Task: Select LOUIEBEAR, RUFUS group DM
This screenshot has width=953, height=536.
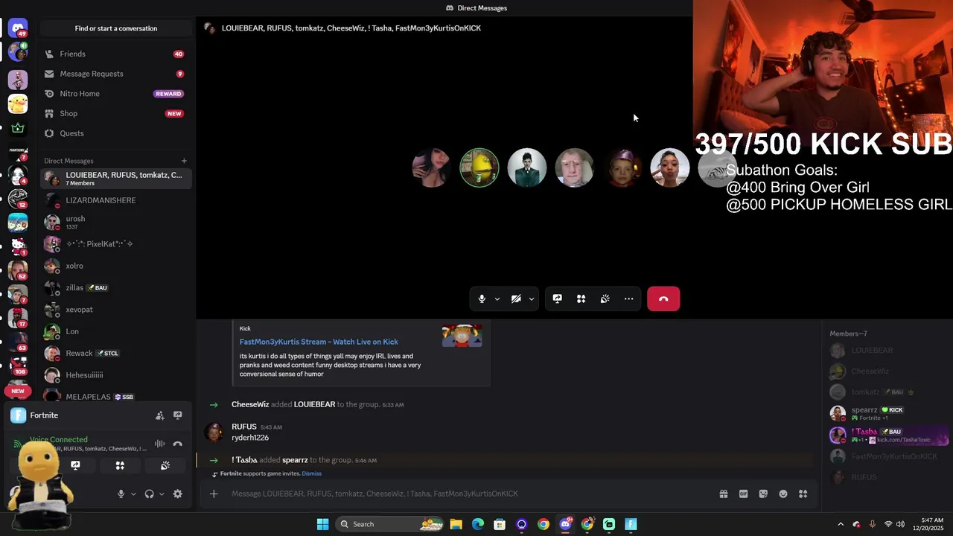Action: [x=115, y=179]
